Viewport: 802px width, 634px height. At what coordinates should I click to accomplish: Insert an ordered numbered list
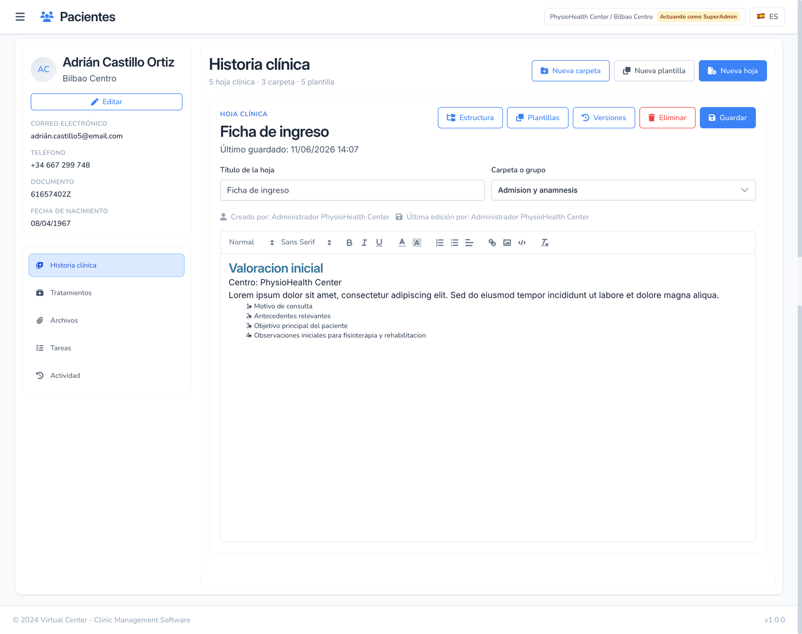pos(440,243)
